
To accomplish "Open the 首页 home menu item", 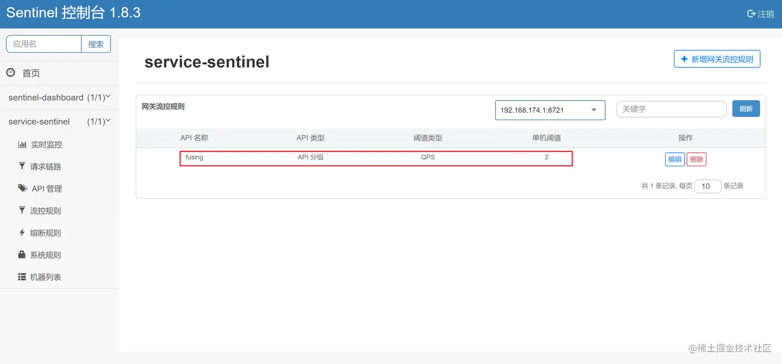I will tap(31, 73).
